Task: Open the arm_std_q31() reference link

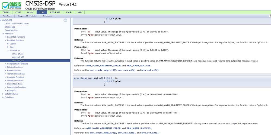Action: [x=150, y=133]
